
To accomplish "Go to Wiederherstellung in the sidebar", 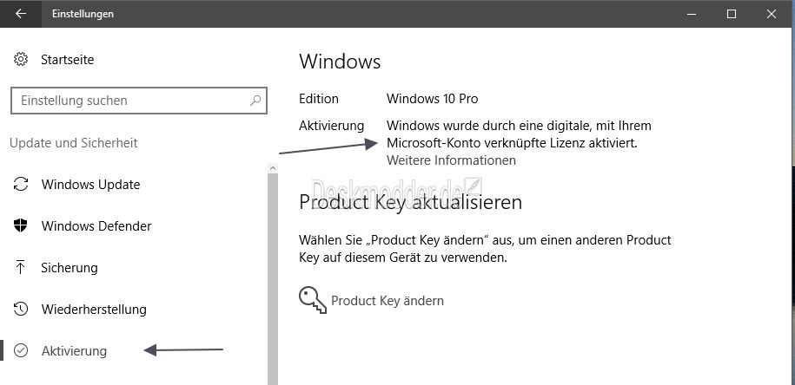I will click(x=94, y=309).
